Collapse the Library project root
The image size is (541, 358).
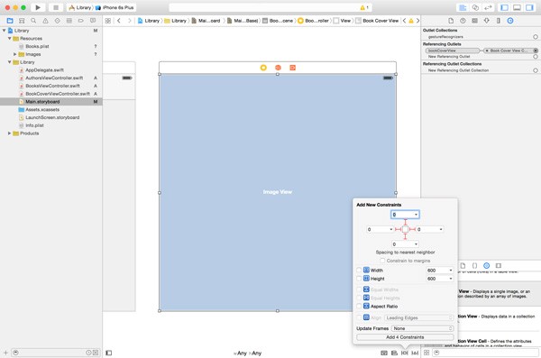[x=5, y=31]
